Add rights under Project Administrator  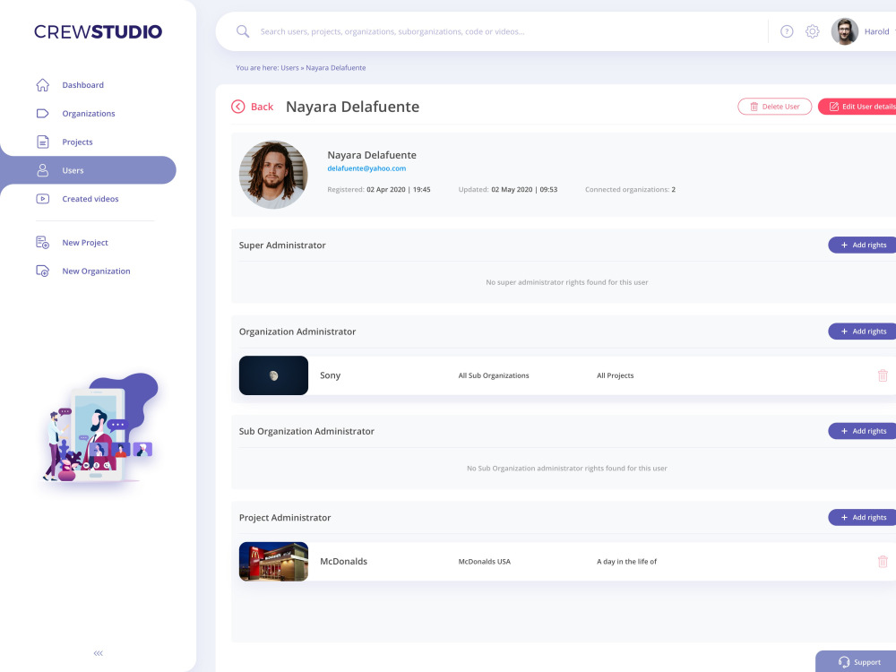coord(862,518)
